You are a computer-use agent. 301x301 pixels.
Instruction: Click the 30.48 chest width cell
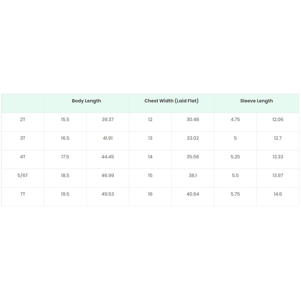pos(193,119)
